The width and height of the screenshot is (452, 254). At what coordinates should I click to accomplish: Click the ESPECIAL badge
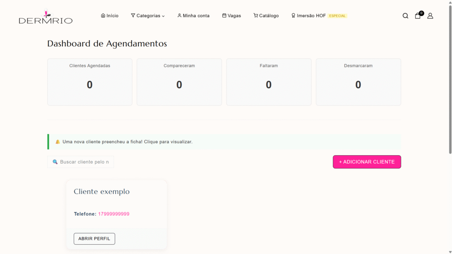click(x=337, y=16)
